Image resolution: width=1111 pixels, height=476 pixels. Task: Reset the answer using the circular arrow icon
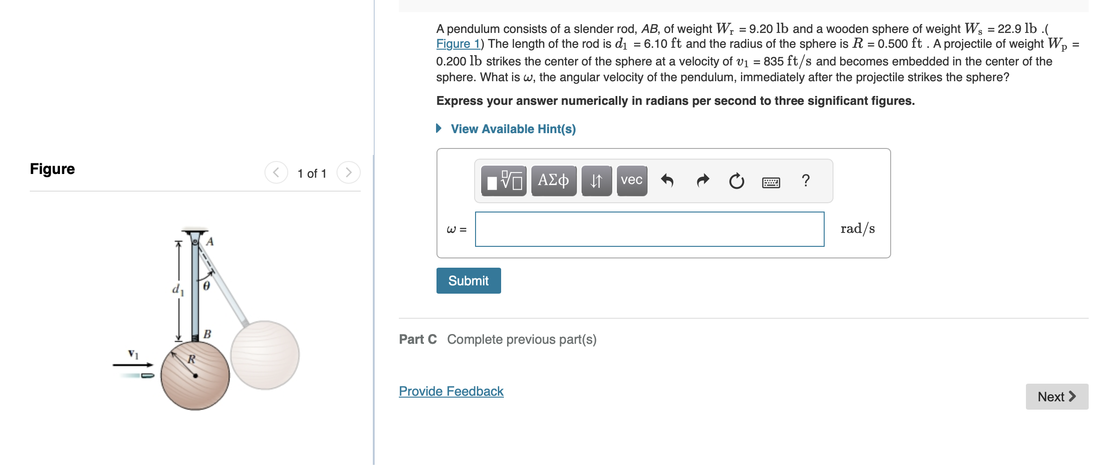click(737, 181)
